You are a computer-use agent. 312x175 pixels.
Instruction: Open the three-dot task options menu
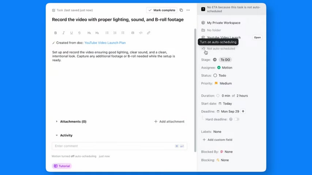[188, 10]
